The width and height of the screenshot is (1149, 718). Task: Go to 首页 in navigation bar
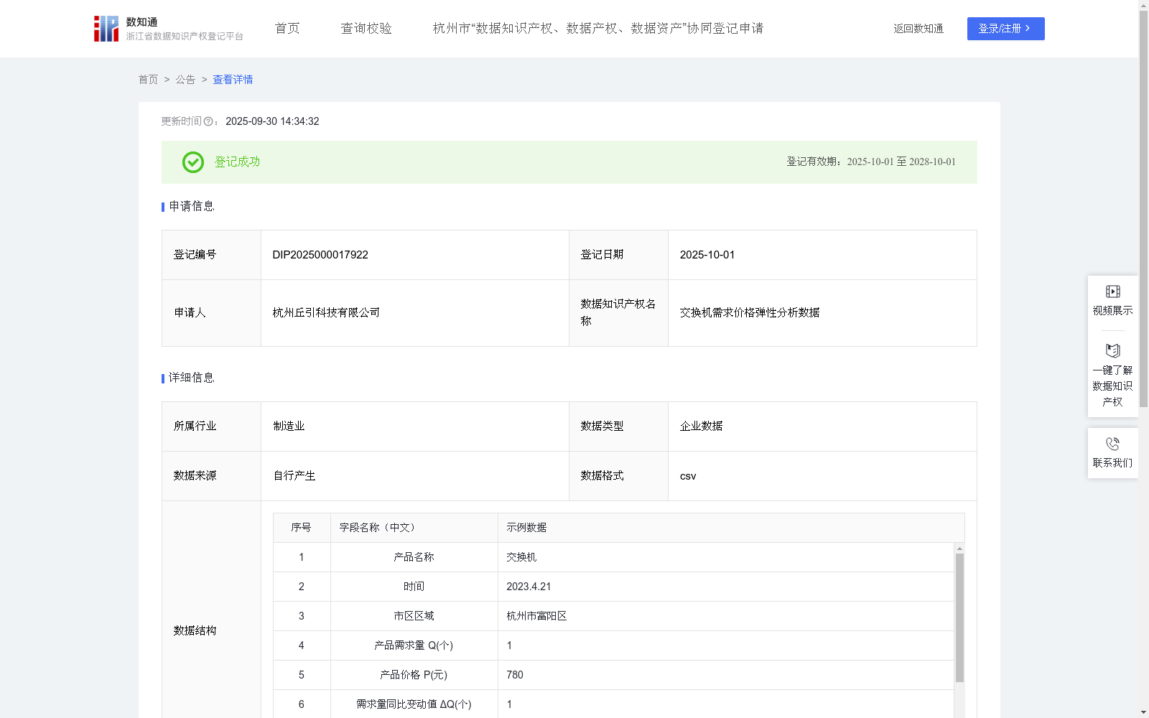287,29
